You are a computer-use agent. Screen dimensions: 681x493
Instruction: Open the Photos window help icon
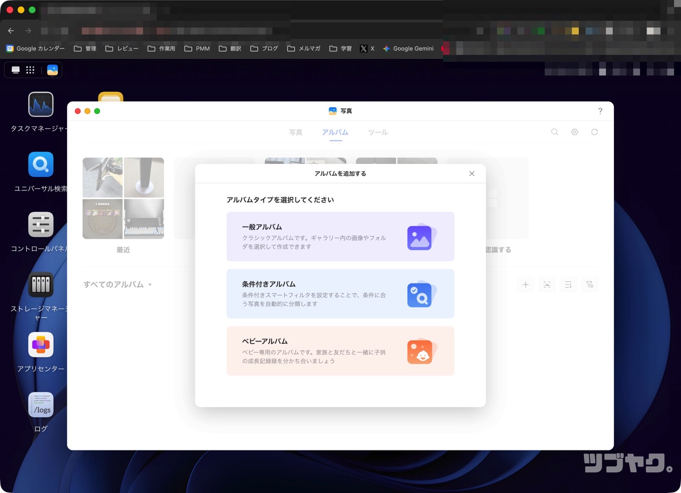click(600, 111)
